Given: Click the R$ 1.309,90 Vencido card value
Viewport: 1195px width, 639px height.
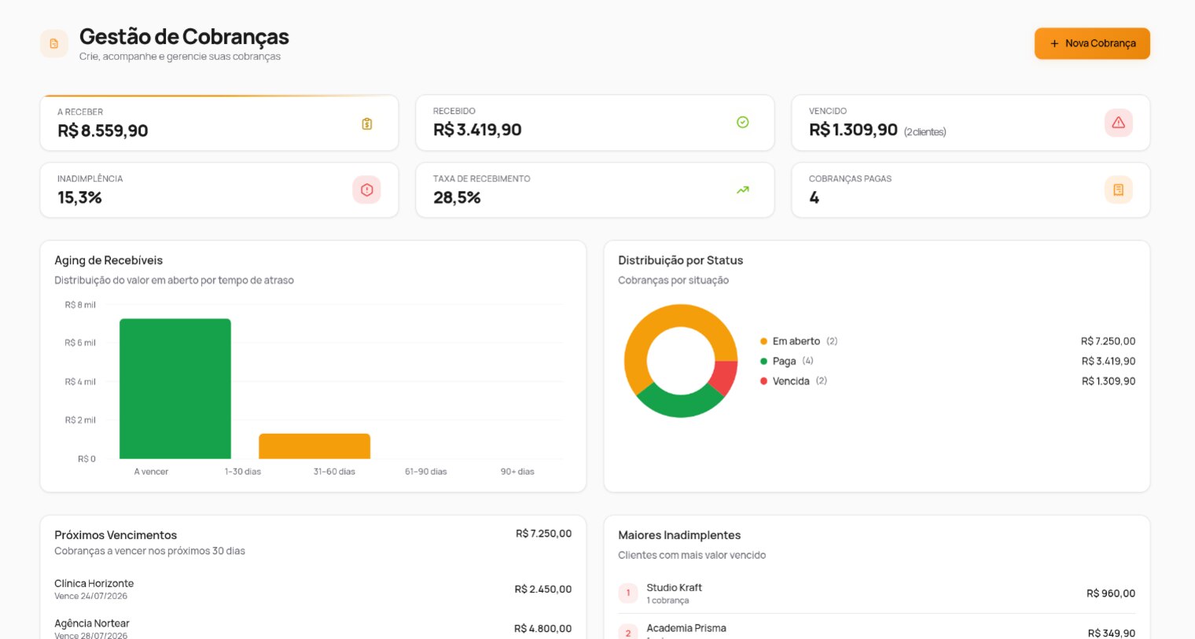Looking at the screenshot, I should [853, 130].
